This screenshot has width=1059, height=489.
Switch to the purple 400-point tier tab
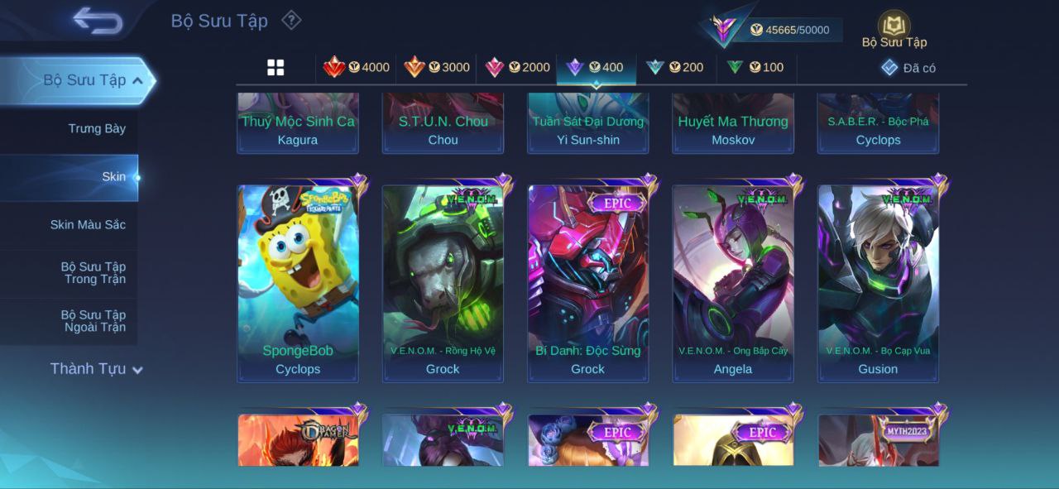tap(596, 67)
